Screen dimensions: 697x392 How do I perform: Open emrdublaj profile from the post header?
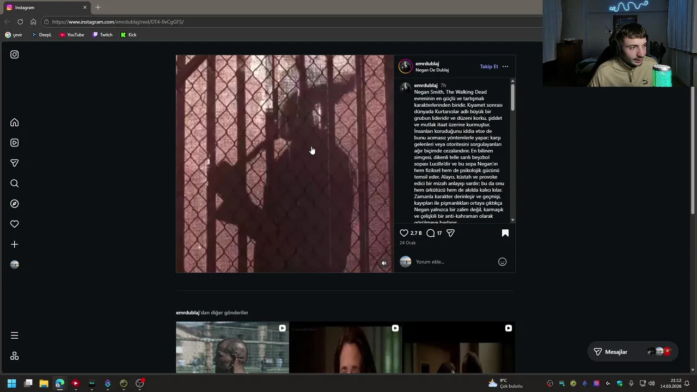[427, 64]
